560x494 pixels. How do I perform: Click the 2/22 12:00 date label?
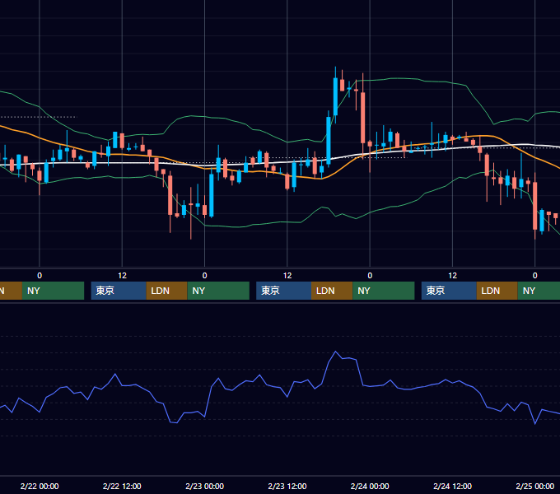coord(122,486)
